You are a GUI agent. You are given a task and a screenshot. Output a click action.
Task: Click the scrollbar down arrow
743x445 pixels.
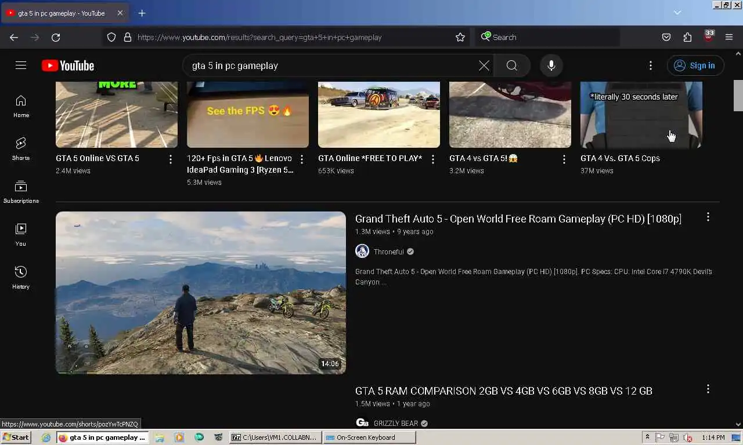click(738, 425)
